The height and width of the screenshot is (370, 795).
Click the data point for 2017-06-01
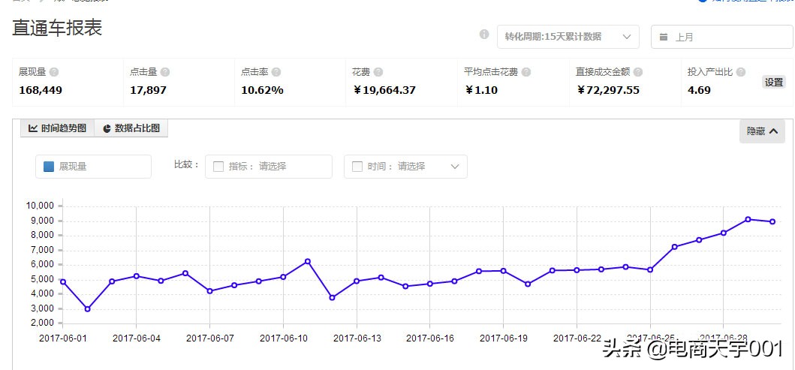63,281
